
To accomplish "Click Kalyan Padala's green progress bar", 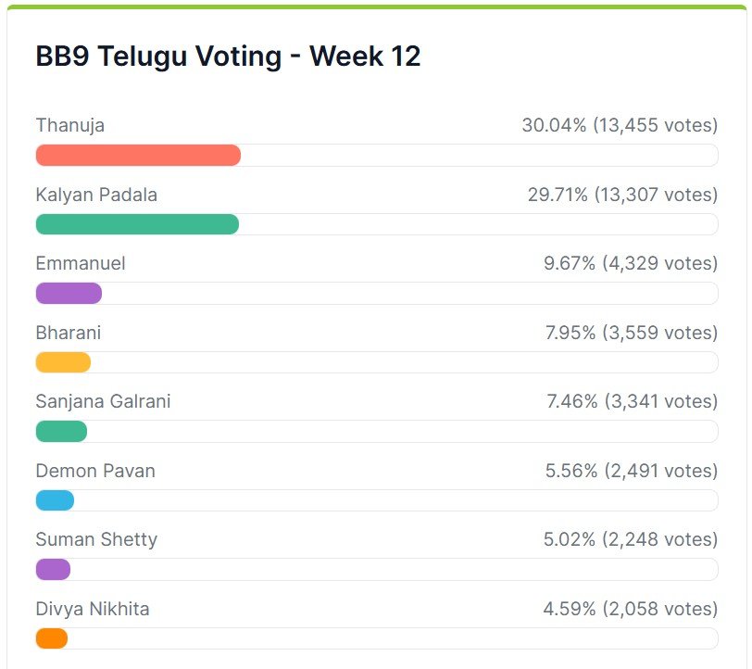I will click(137, 224).
